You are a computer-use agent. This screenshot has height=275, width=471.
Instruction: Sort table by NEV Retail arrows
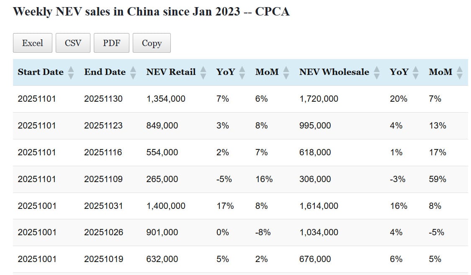(x=203, y=72)
